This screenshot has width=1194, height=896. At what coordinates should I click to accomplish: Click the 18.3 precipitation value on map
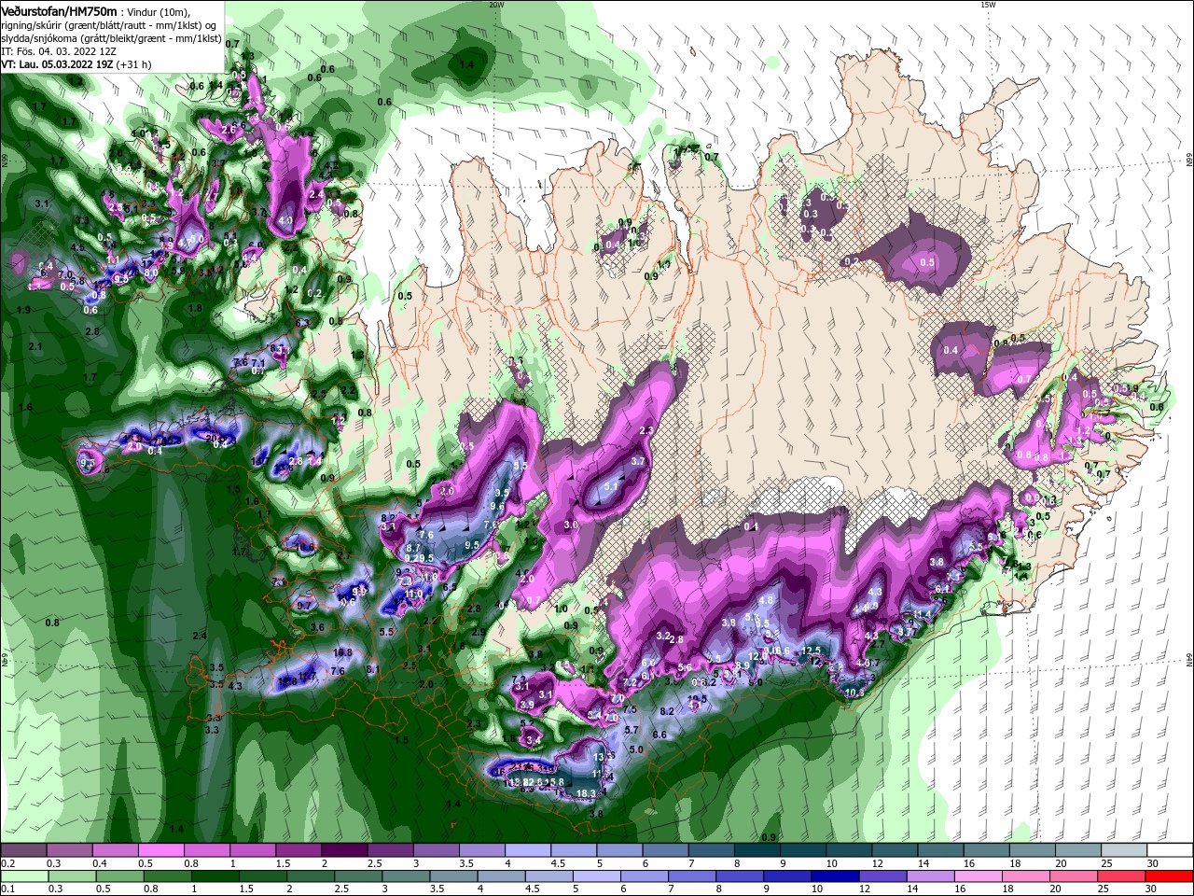click(586, 793)
